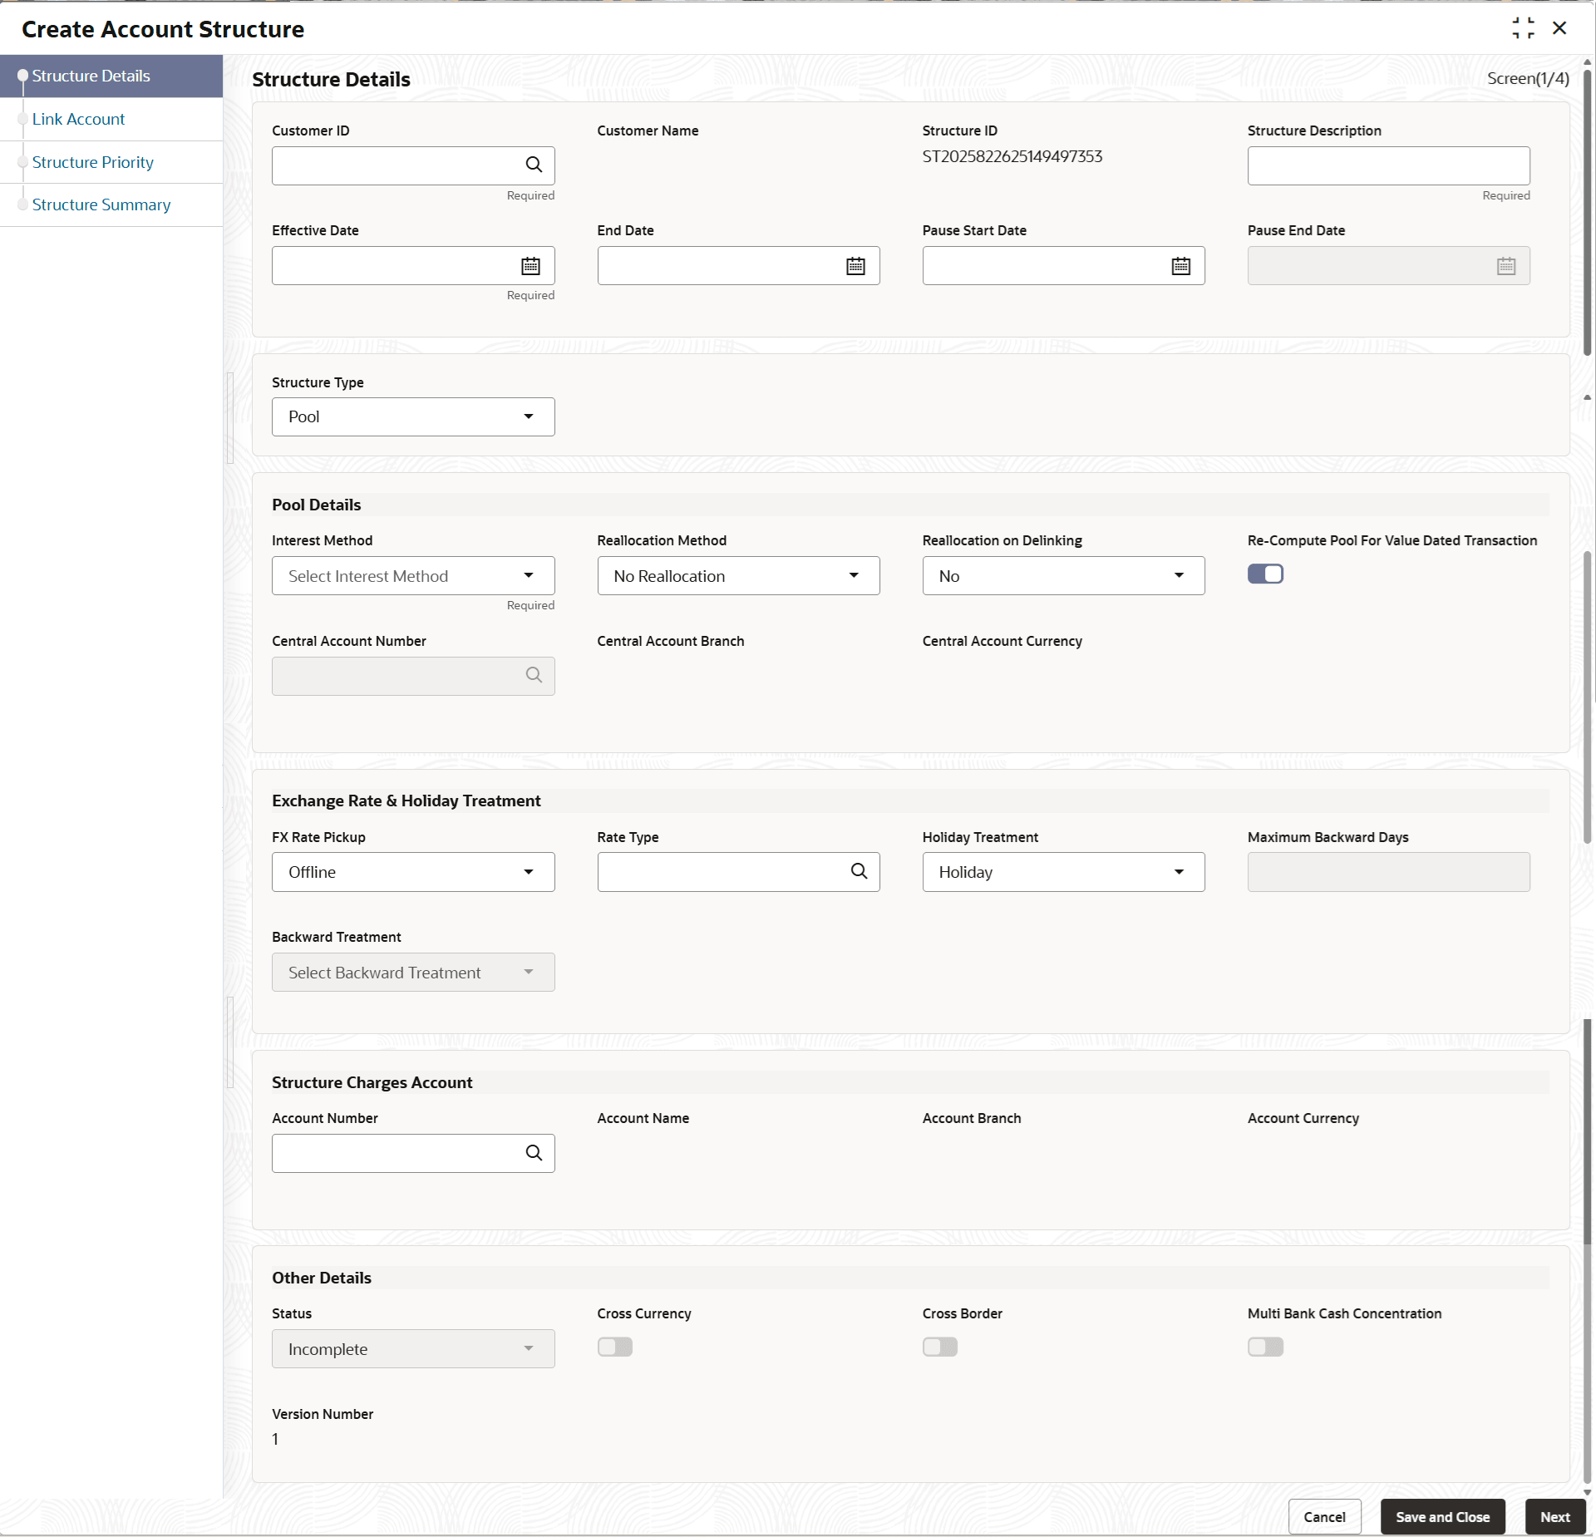Open the Structure Summary step

click(x=101, y=204)
